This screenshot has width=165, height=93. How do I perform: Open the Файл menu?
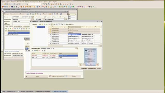point(4,2)
